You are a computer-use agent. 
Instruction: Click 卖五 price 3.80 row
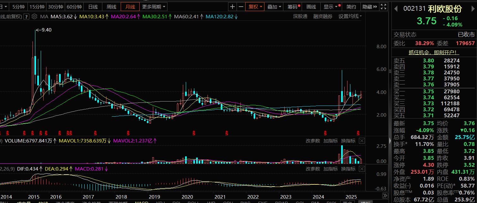coord(434,61)
